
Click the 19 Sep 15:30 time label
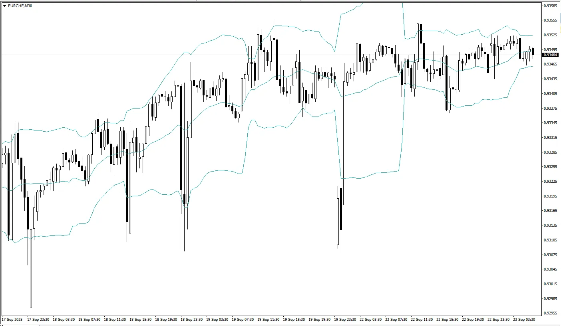click(294, 320)
